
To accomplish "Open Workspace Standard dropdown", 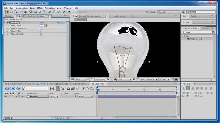I will pos(169,12).
